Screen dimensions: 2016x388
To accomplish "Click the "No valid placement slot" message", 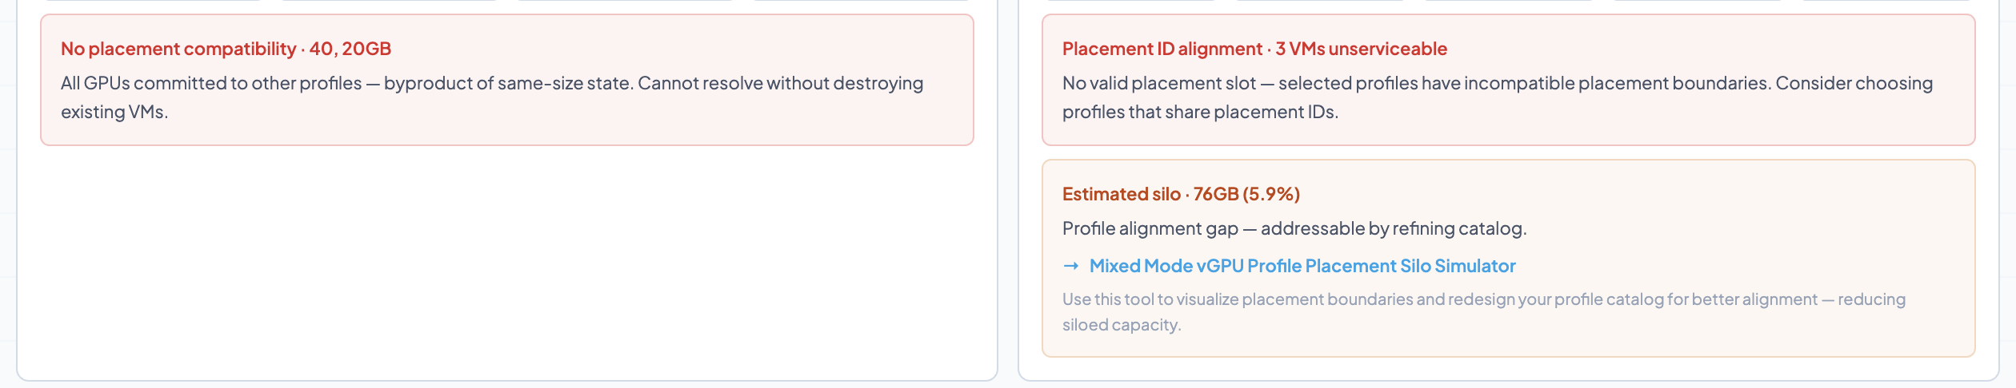I will coord(1159,83).
